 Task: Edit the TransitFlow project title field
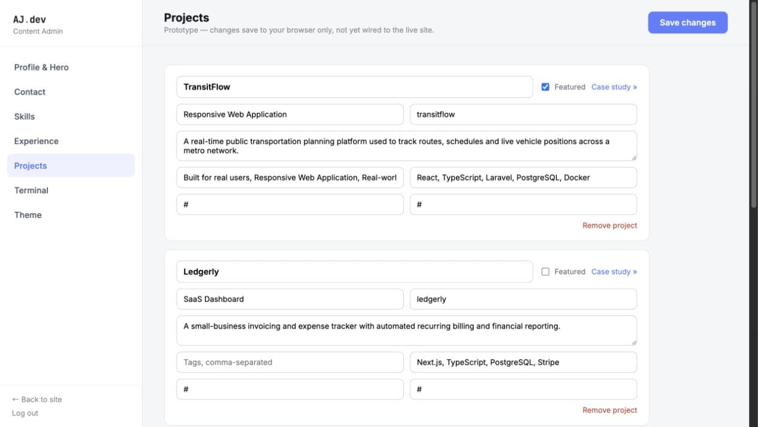(355, 87)
